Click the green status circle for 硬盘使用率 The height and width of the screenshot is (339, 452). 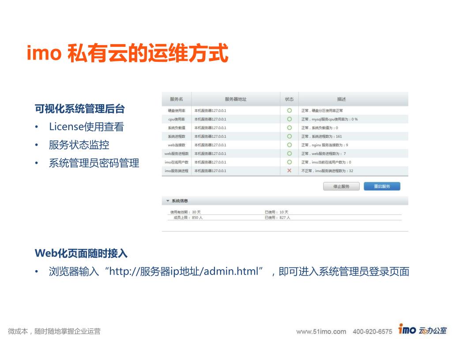pyautogui.click(x=289, y=110)
